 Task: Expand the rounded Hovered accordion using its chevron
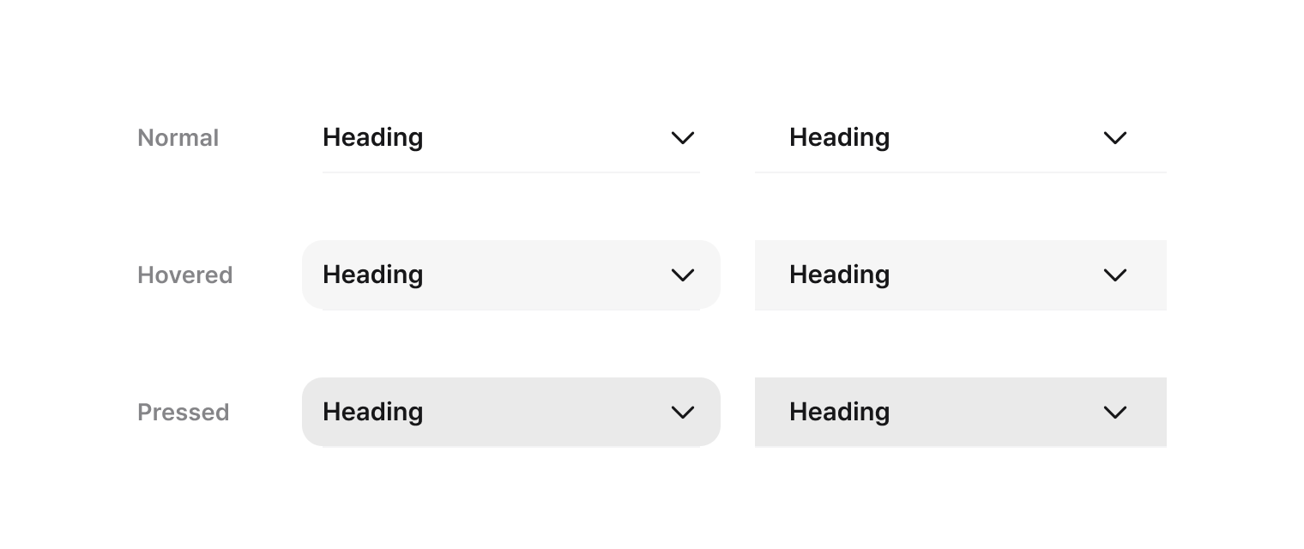pyautogui.click(x=683, y=275)
